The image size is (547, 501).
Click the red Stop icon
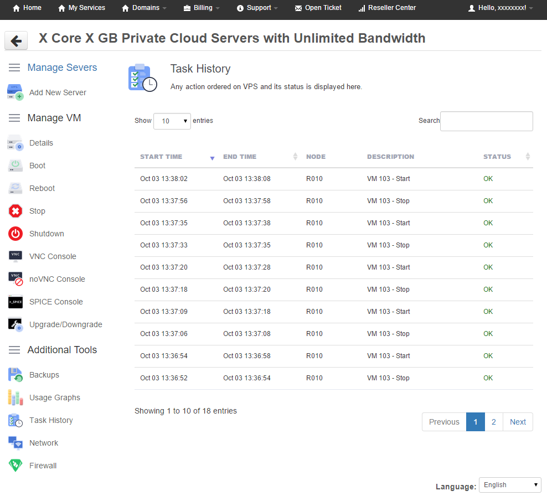click(x=16, y=211)
